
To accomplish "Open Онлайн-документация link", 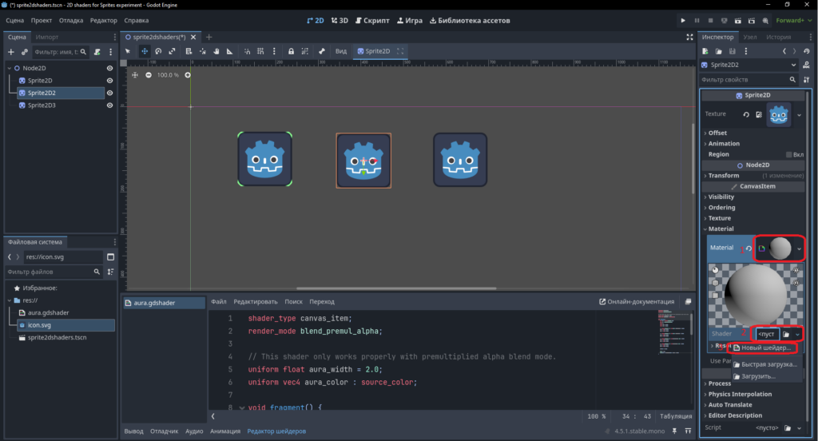I will (x=637, y=302).
